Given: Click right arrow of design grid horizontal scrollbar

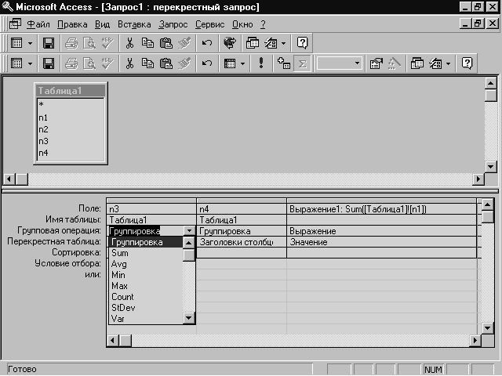Looking at the screenshot, I should [x=475, y=340].
